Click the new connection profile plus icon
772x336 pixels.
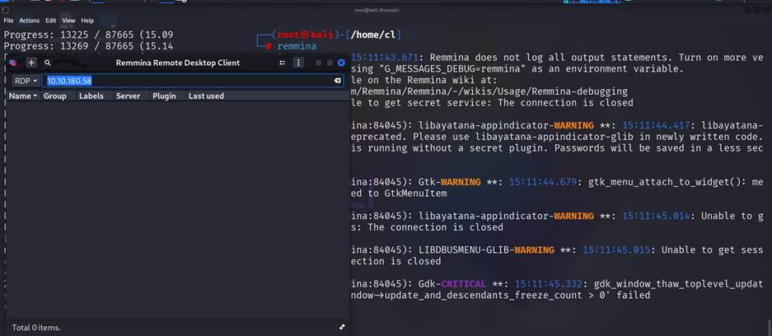pos(31,63)
